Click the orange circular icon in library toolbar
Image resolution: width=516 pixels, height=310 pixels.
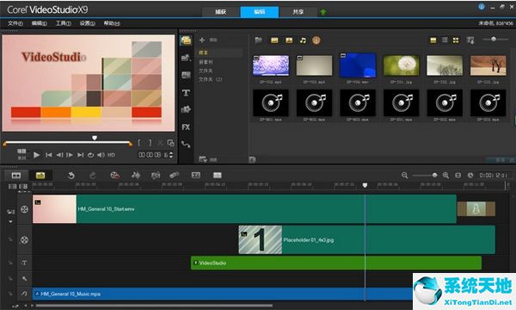click(x=316, y=40)
